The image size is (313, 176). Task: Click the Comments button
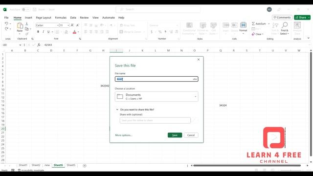coord(282,18)
